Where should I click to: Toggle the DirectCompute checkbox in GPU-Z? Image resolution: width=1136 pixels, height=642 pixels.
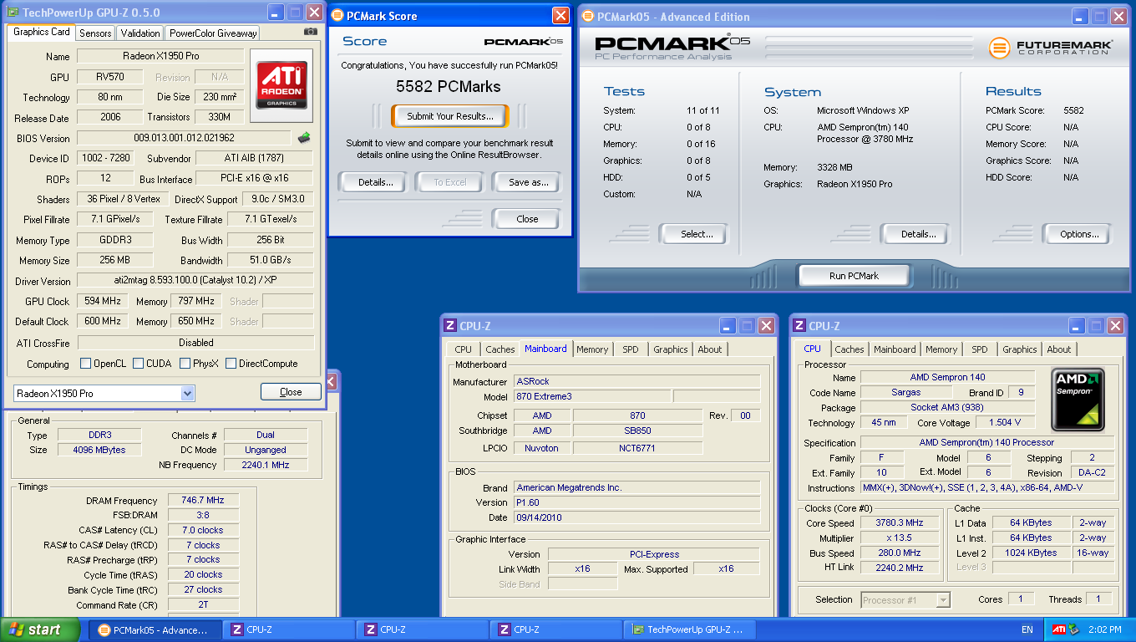click(x=231, y=364)
